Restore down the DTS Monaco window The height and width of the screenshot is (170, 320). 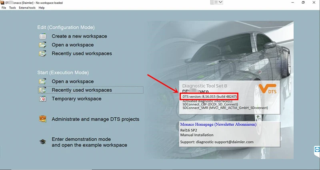click(x=303, y=3)
